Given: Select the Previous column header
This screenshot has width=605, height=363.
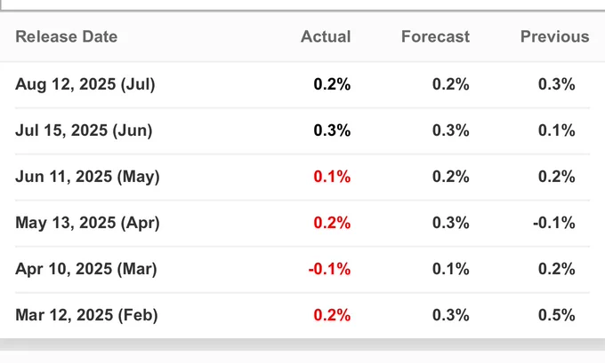Looking at the screenshot, I should [554, 37].
